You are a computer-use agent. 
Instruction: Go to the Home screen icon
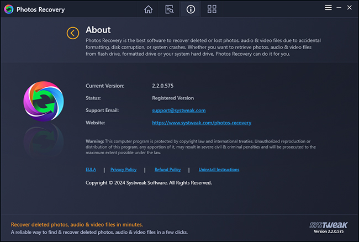coord(148,9)
